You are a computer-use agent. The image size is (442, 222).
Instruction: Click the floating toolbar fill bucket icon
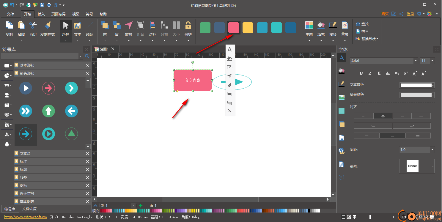[x=229, y=59]
